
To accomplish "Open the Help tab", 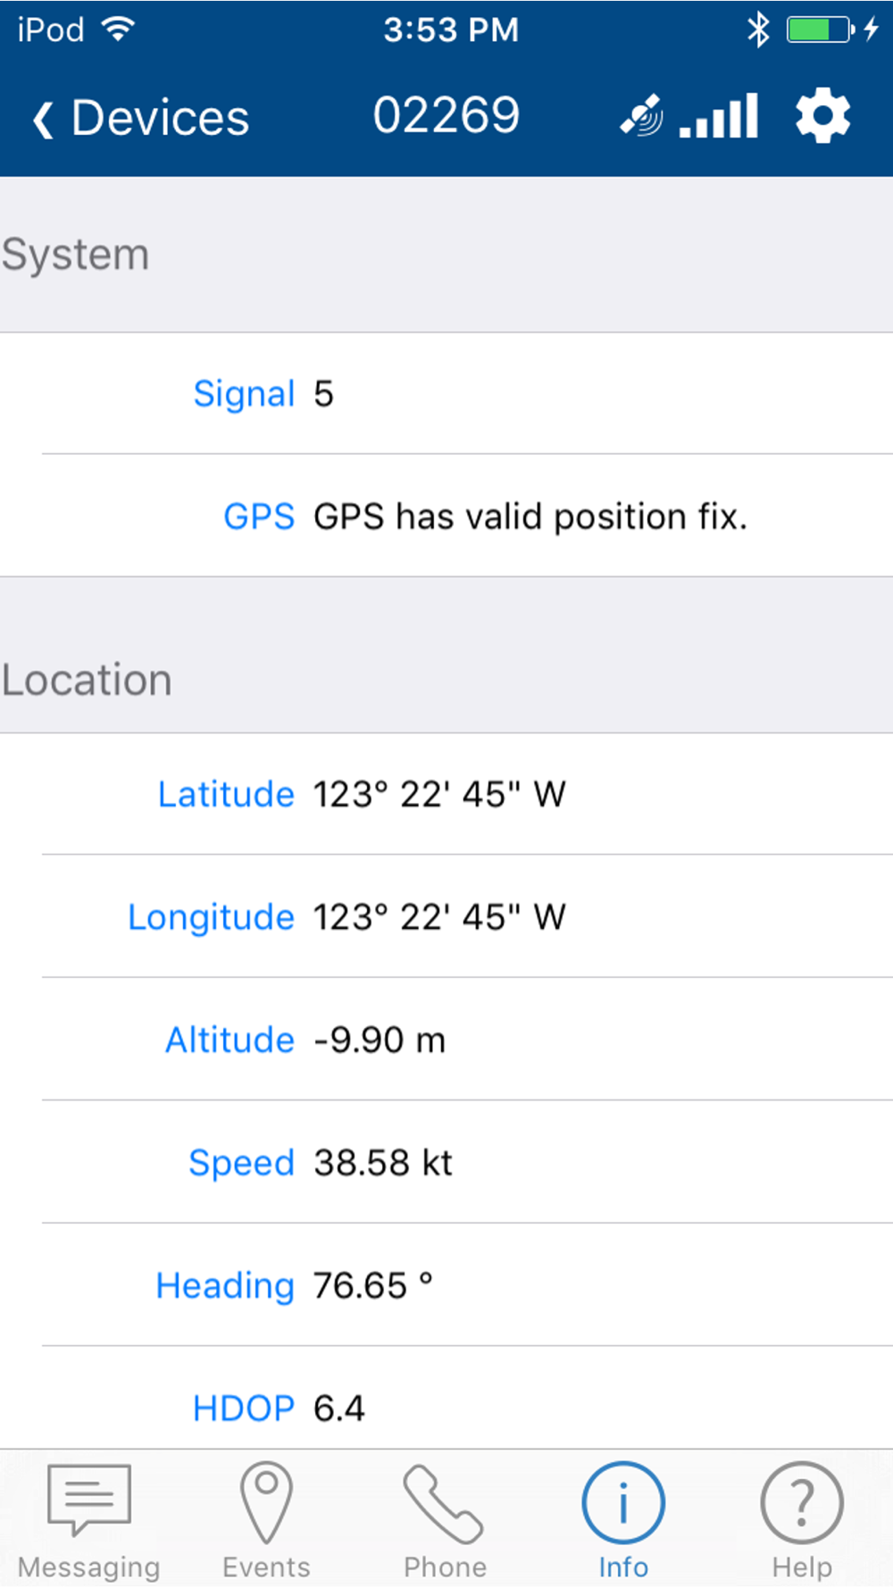I will point(802,1520).
